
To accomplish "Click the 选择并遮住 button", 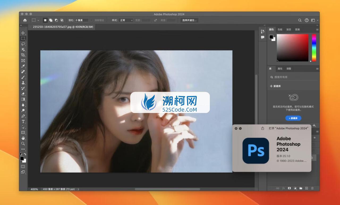I will [x=189, y=20].
